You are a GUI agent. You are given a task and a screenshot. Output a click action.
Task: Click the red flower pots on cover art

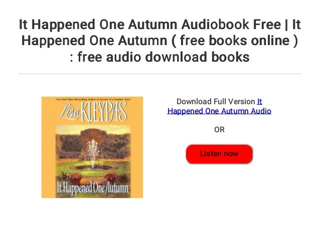pos(93,177)
